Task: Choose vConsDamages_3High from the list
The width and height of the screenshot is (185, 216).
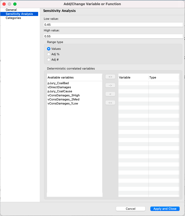Action: (64, 95)
